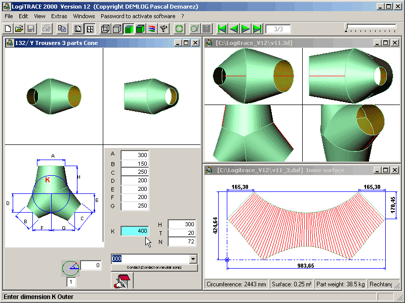405x303 pixels.
Task: Open the Edit menu
Action: point(23,16)
